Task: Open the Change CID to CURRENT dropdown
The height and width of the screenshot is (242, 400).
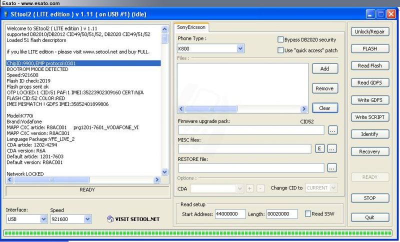Action: (x=321, y=188)
